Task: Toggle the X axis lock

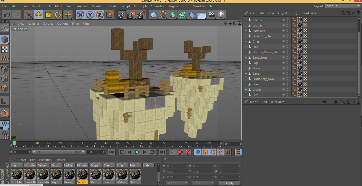Action: click(80, 15)
